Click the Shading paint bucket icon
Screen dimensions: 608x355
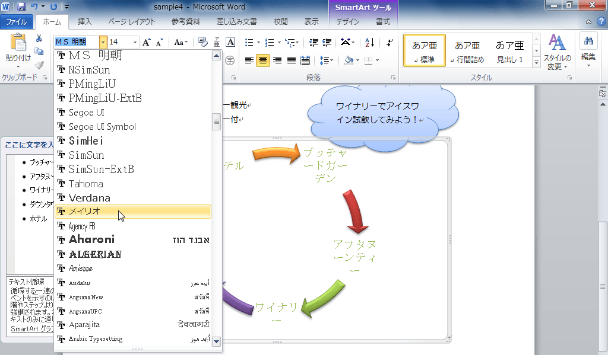pyautogui.click(x=348, y=60)
